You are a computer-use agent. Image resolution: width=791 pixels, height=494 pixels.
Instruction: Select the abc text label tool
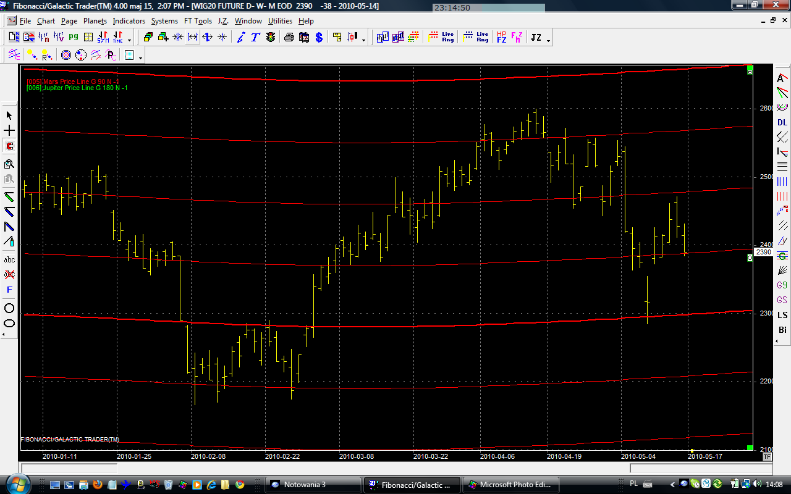click(9, 259)
